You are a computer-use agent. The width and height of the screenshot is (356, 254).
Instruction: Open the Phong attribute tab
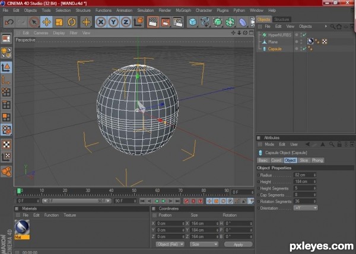317,160
